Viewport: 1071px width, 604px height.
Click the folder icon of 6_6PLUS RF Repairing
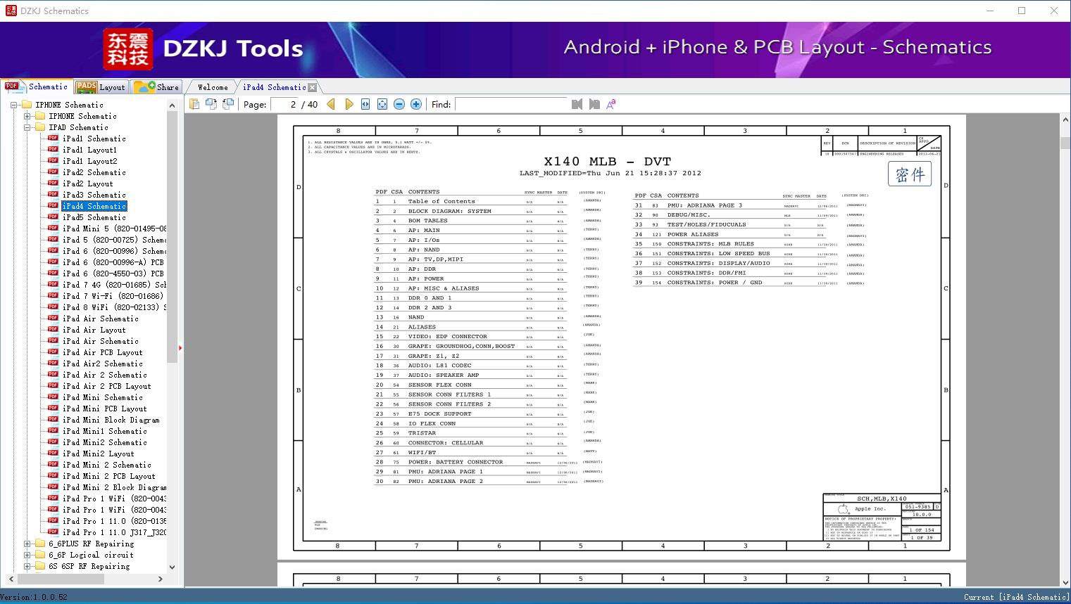click(40, 544)
